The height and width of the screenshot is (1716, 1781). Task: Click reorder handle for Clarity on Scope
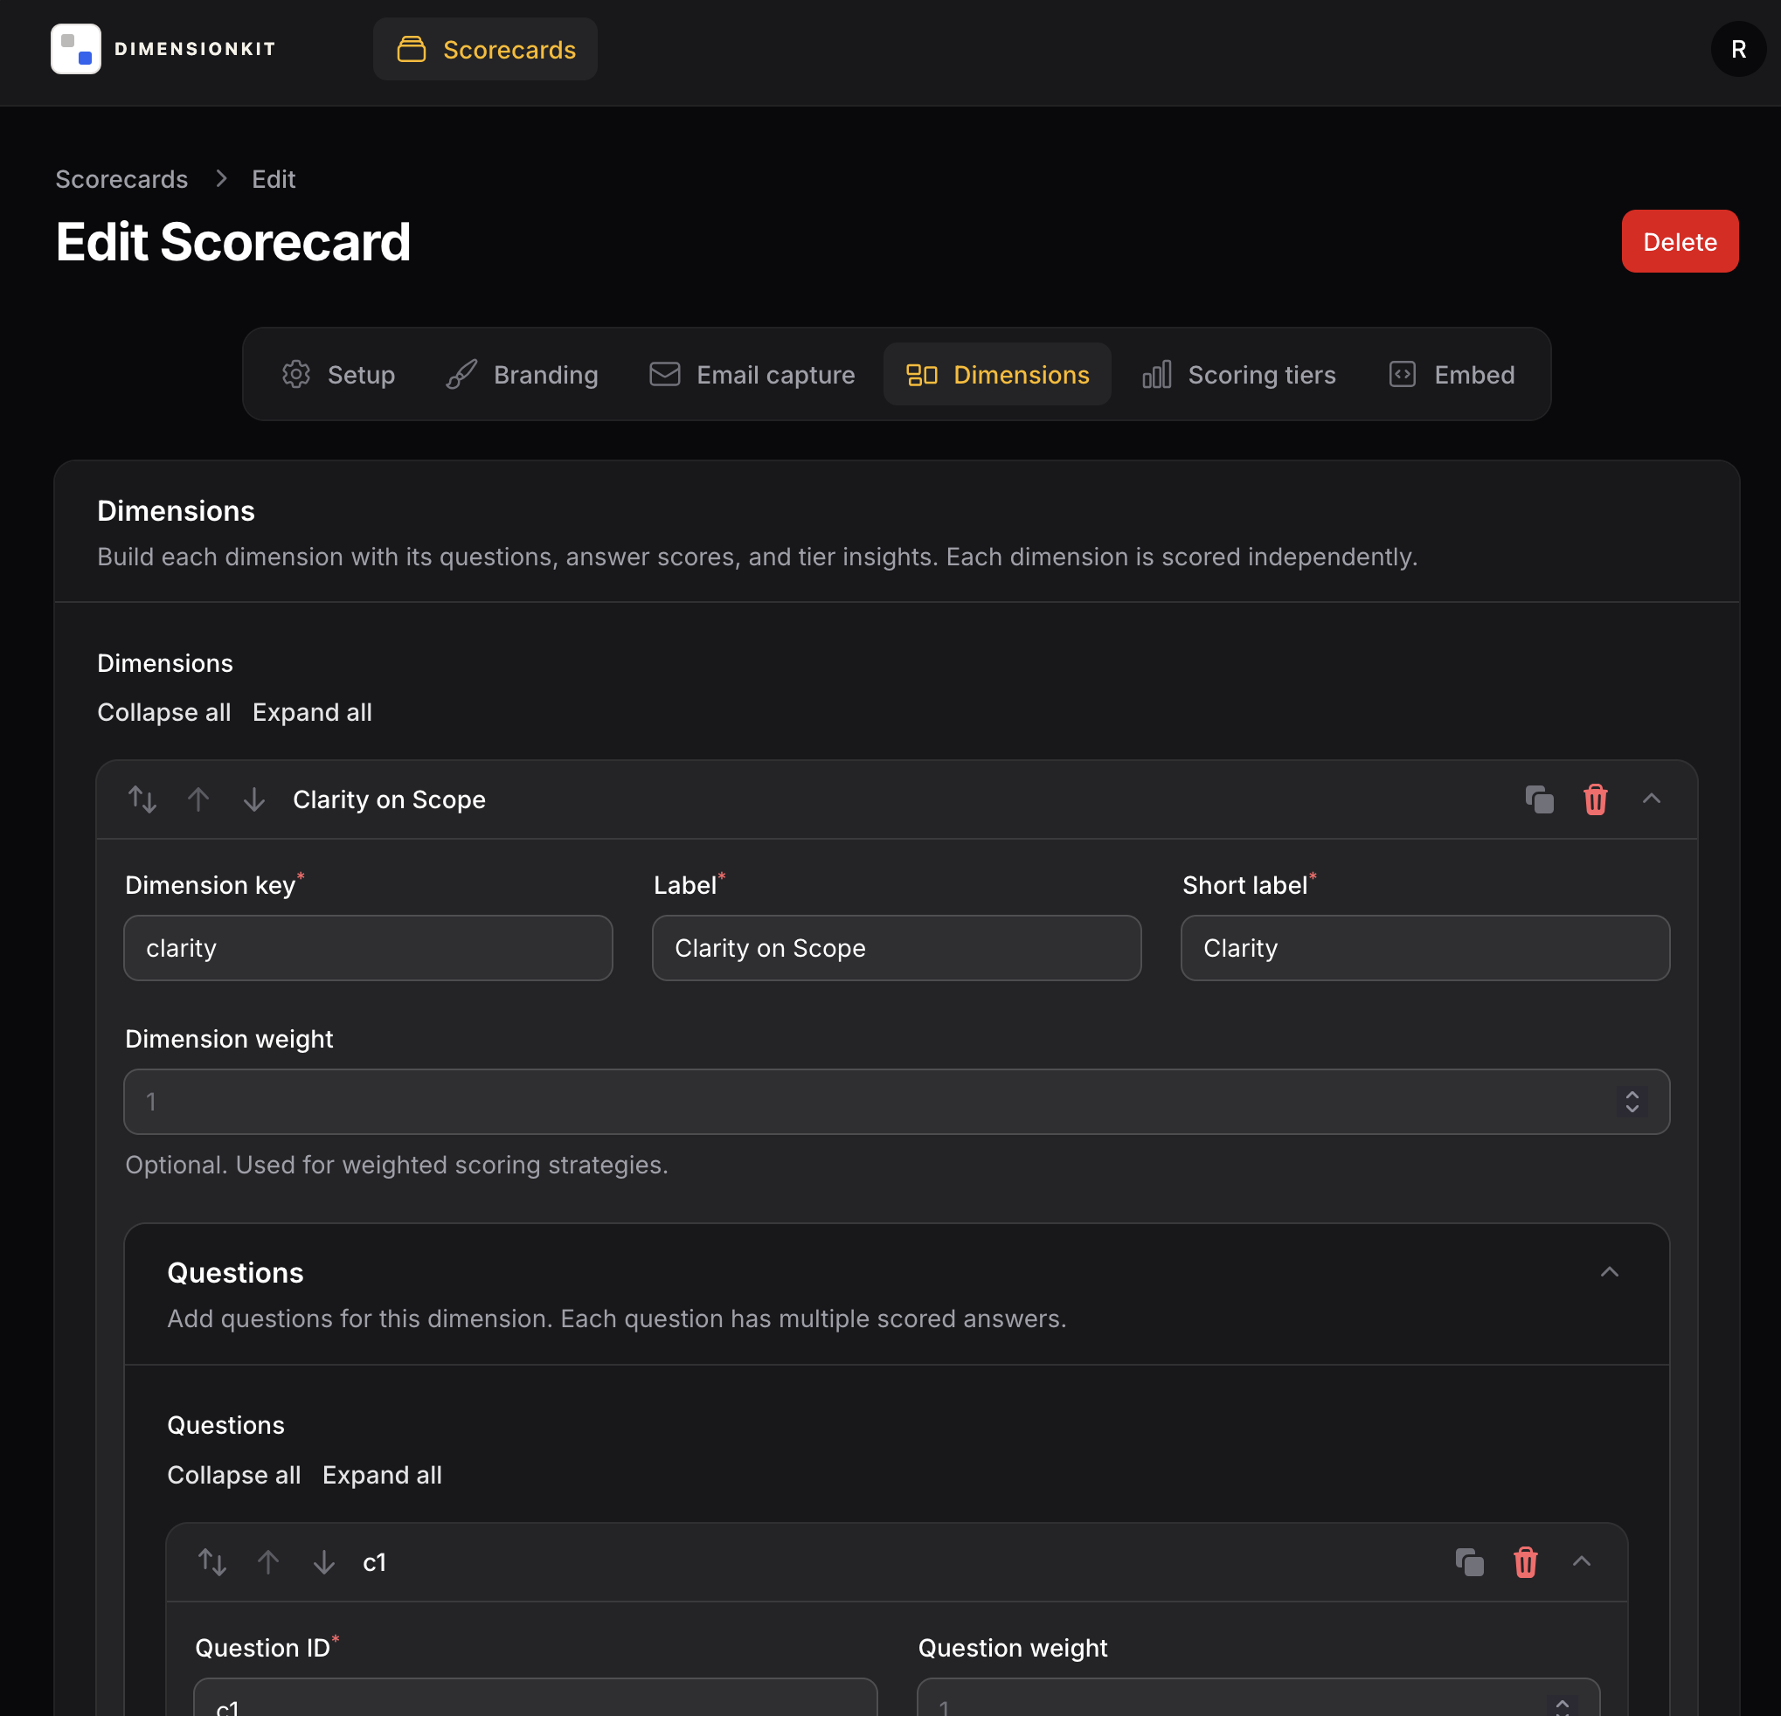(142, 799)
